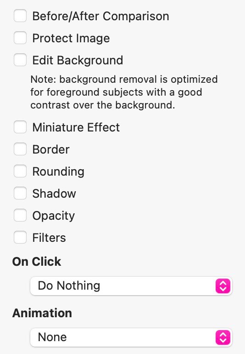The height and width of the screenshot is (354, 245).
Task: Click the Miniature Effect label text
Action: [x=76, y=127]
